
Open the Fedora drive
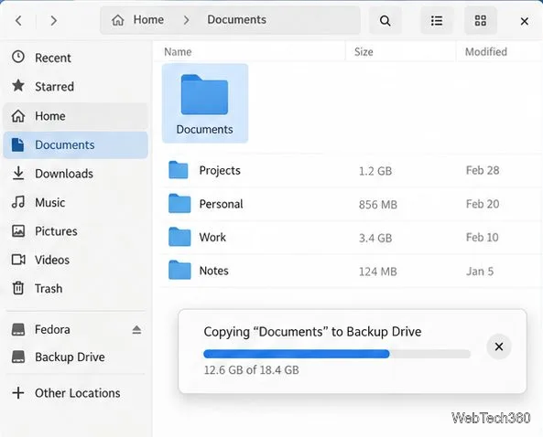click(52, 329)
